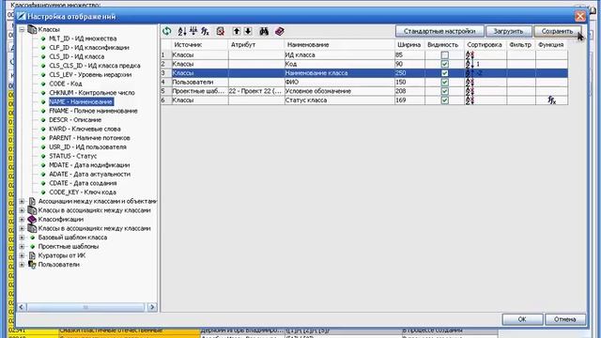The image size is (601, 338).
Task: Click the sort icon in the ФИО row
Action: coord(470,82)
